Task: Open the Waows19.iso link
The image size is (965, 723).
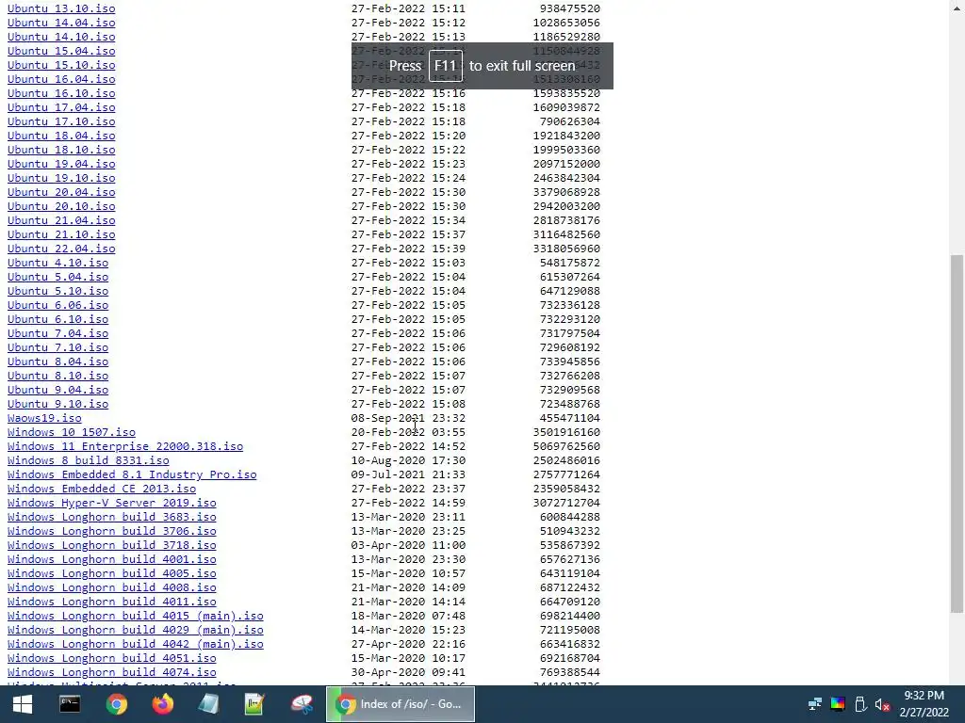Action: [x=44, y=419]
